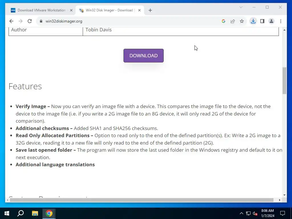Open Windows taskbar search
Screen dimensions: 292x219
[x=21, y=213]
